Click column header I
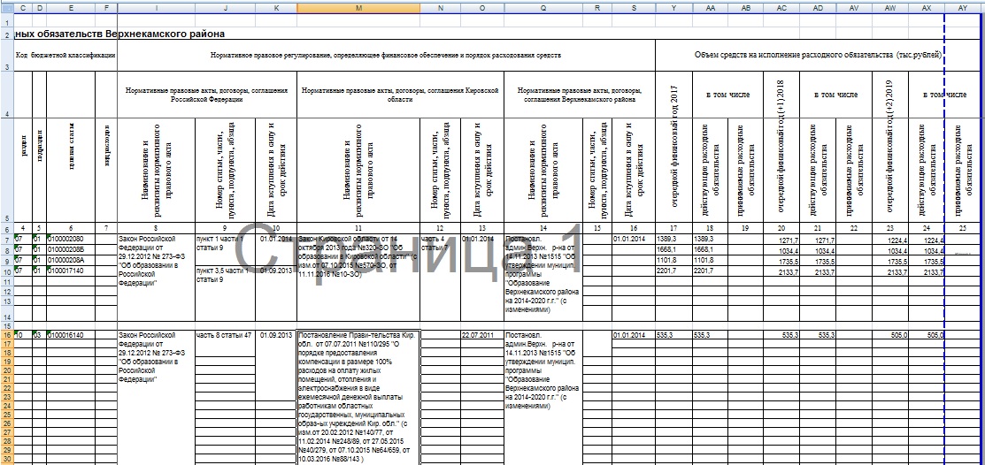The image size is (985, 465). click(155, 8)
